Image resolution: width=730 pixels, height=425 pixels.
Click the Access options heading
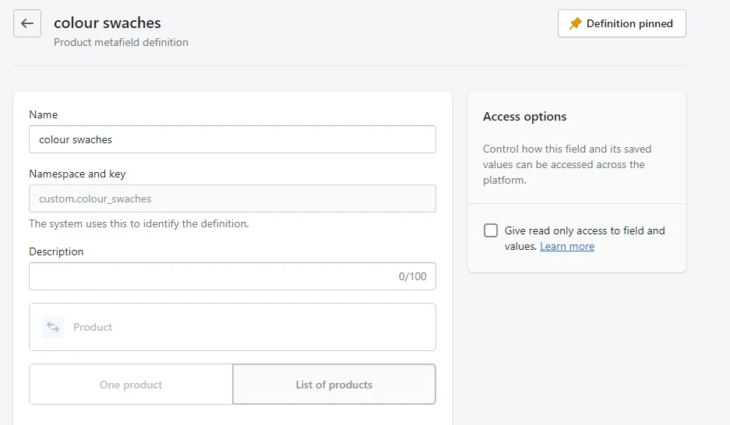524,116
